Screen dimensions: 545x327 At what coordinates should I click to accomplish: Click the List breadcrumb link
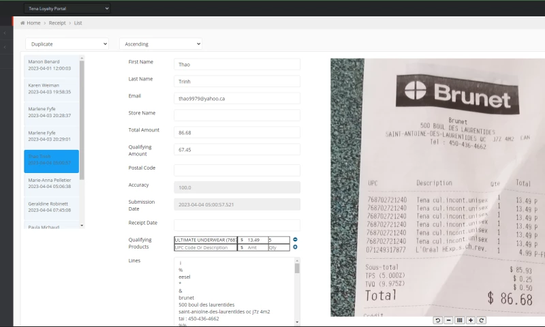[78, 23]
